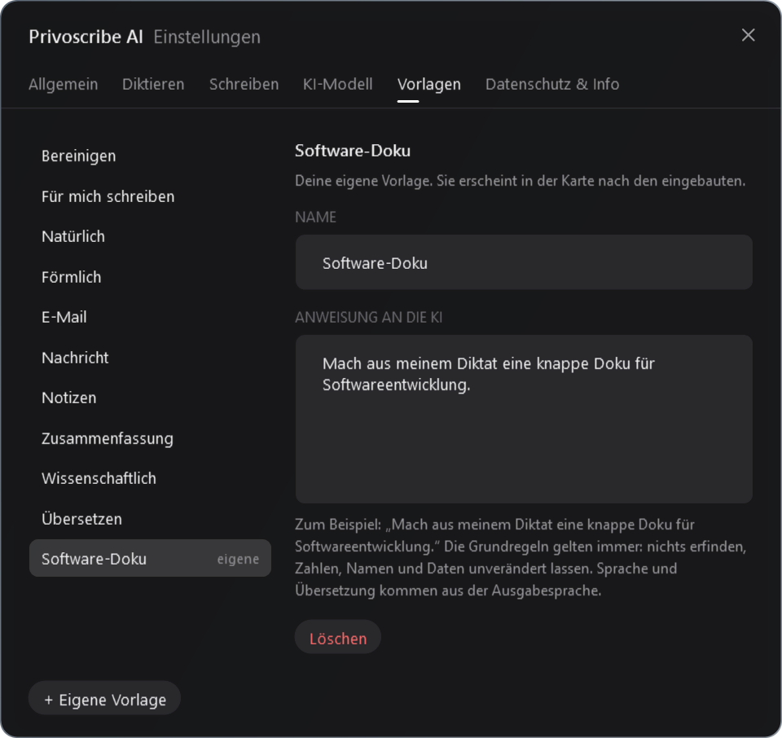Image resolution: width=782 pixels, height=738 pixels.
Task: Pick the Übersetzen template
Action: click(x=150, y=519)
